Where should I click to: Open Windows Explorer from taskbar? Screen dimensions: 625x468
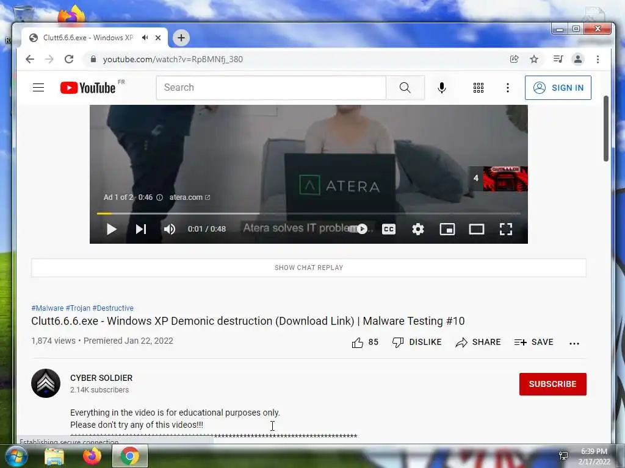(54, 456)
